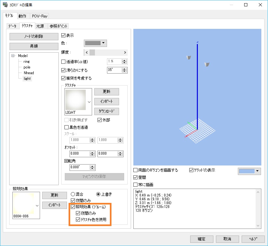Open the background color dropdown under preview
268x246 pixels.
click(249, 171)
